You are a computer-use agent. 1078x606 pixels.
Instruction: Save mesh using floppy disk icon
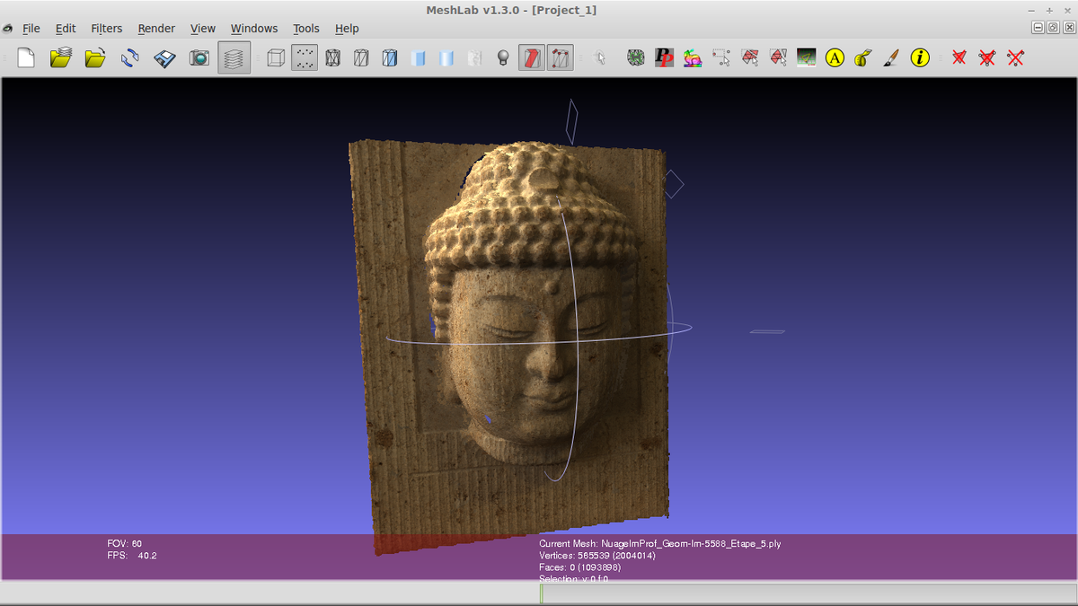tap(164, 58)
